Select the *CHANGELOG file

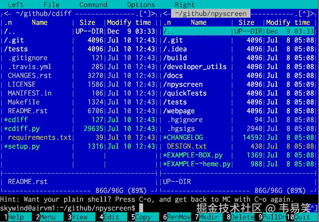[239, 138]
